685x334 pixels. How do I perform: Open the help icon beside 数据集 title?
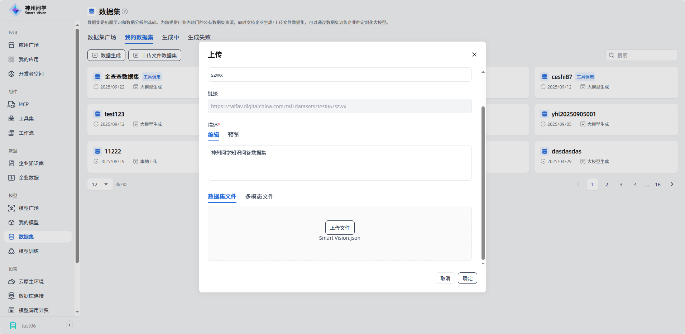[x=125, y=11]
